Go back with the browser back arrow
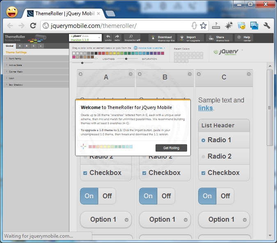Screen dimensions: 277x243 click(x=10, y=26)
